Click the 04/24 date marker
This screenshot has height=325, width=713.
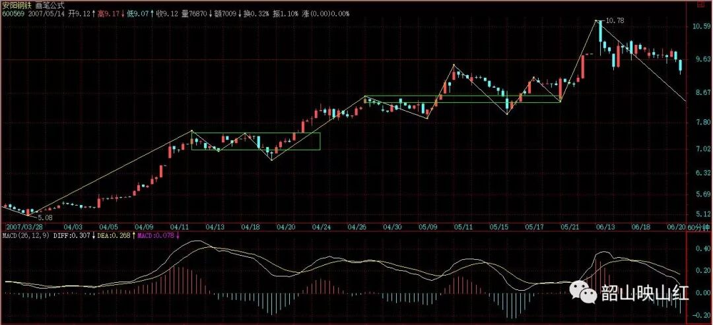pyautogui.click(x=321, y=227)
